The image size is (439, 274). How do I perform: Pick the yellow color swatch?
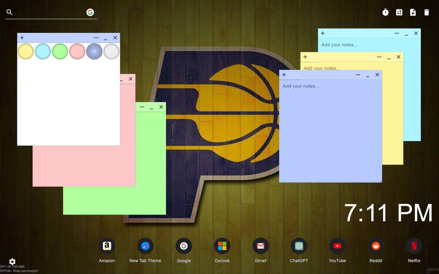pos(26,51)
